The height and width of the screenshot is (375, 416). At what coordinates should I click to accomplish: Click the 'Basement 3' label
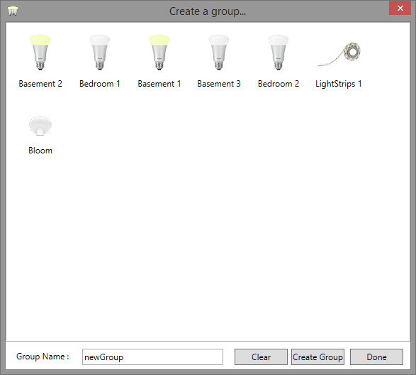pos(219,84)
